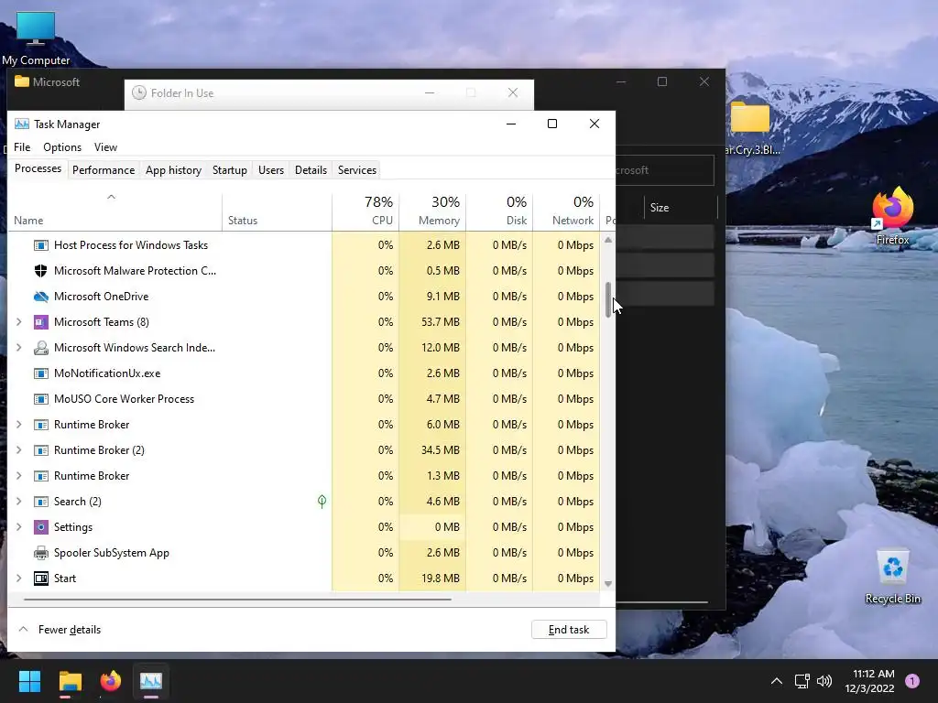Viewport: 938px width, 703px height.
Task: Click the Host Process for Windows Tasks icon
Action: 40,245
